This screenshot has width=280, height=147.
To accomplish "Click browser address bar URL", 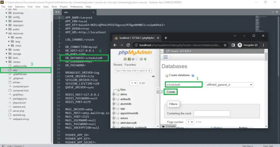I will 180,45.
